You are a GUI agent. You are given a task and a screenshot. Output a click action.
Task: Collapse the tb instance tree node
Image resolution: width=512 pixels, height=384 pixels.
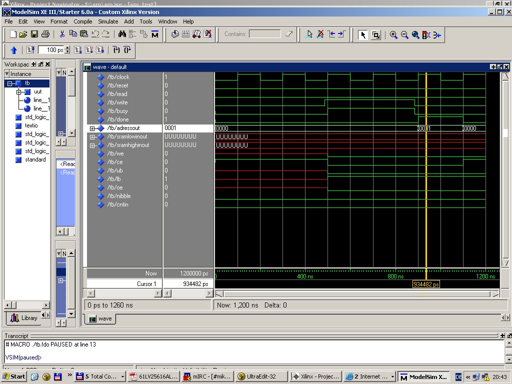click(x=10, y=83)
